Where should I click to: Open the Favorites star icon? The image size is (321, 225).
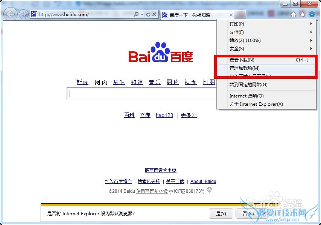tap(303, 15)
